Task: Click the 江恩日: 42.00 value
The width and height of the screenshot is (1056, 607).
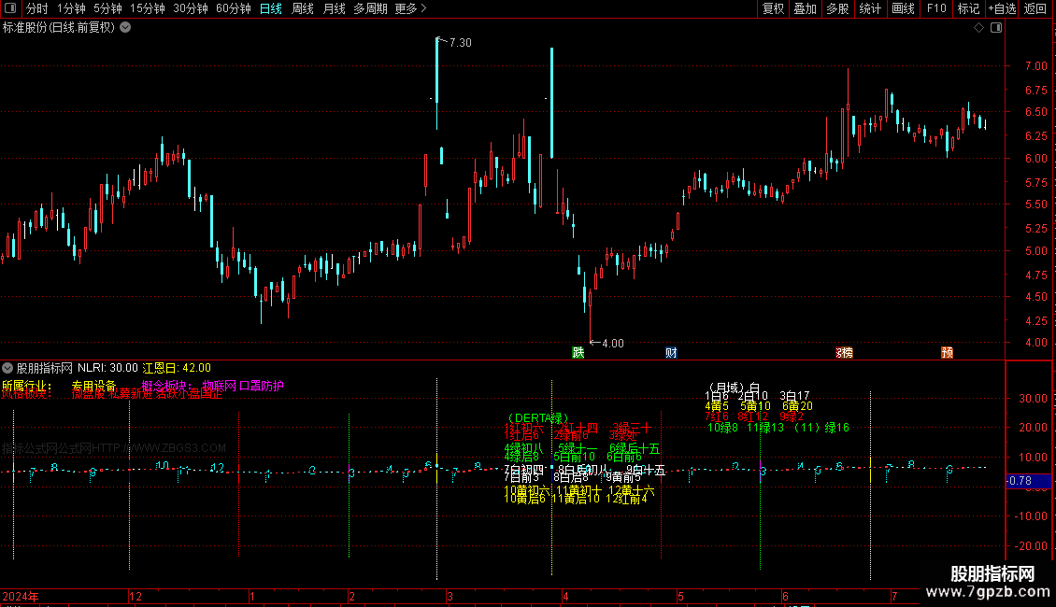Action: (x=177, y=368)
